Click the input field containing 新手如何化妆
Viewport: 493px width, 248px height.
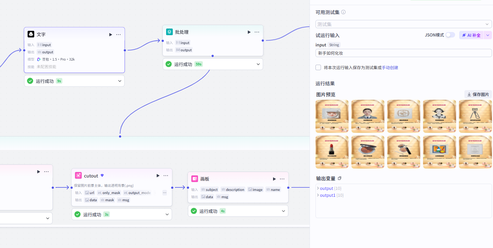pyautogui.click(x=404, y=53)
